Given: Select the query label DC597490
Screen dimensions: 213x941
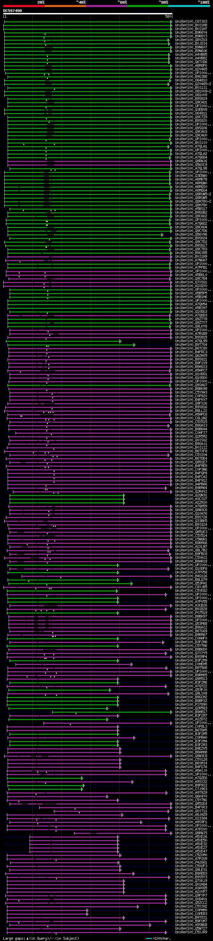Looking at the screenshot, I should [12, 11].
